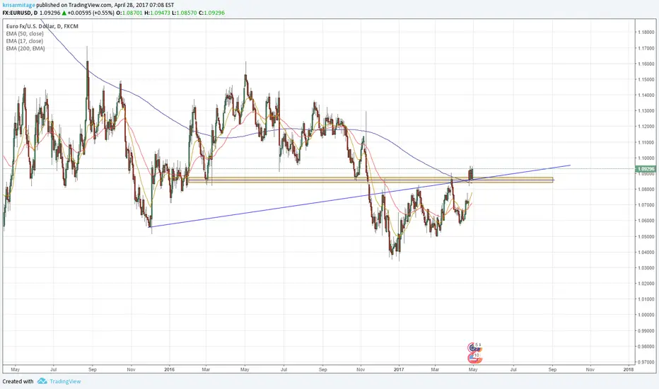Select the EMA (50, close) legend entry

25,34
